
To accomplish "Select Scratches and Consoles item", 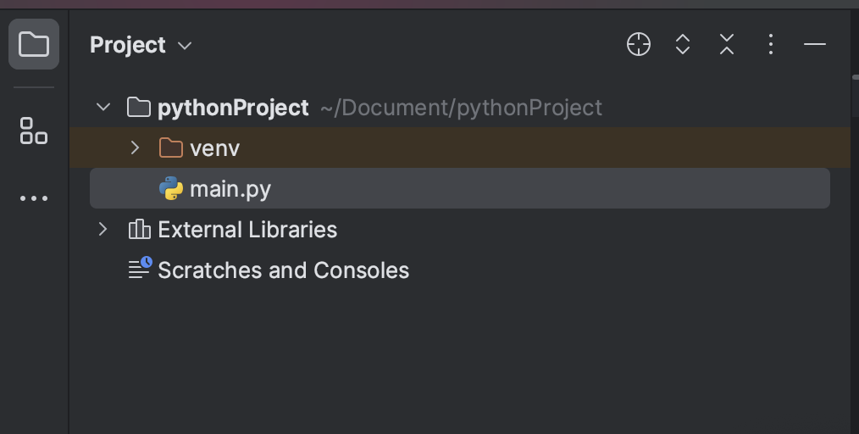I will tap(283, 270).
